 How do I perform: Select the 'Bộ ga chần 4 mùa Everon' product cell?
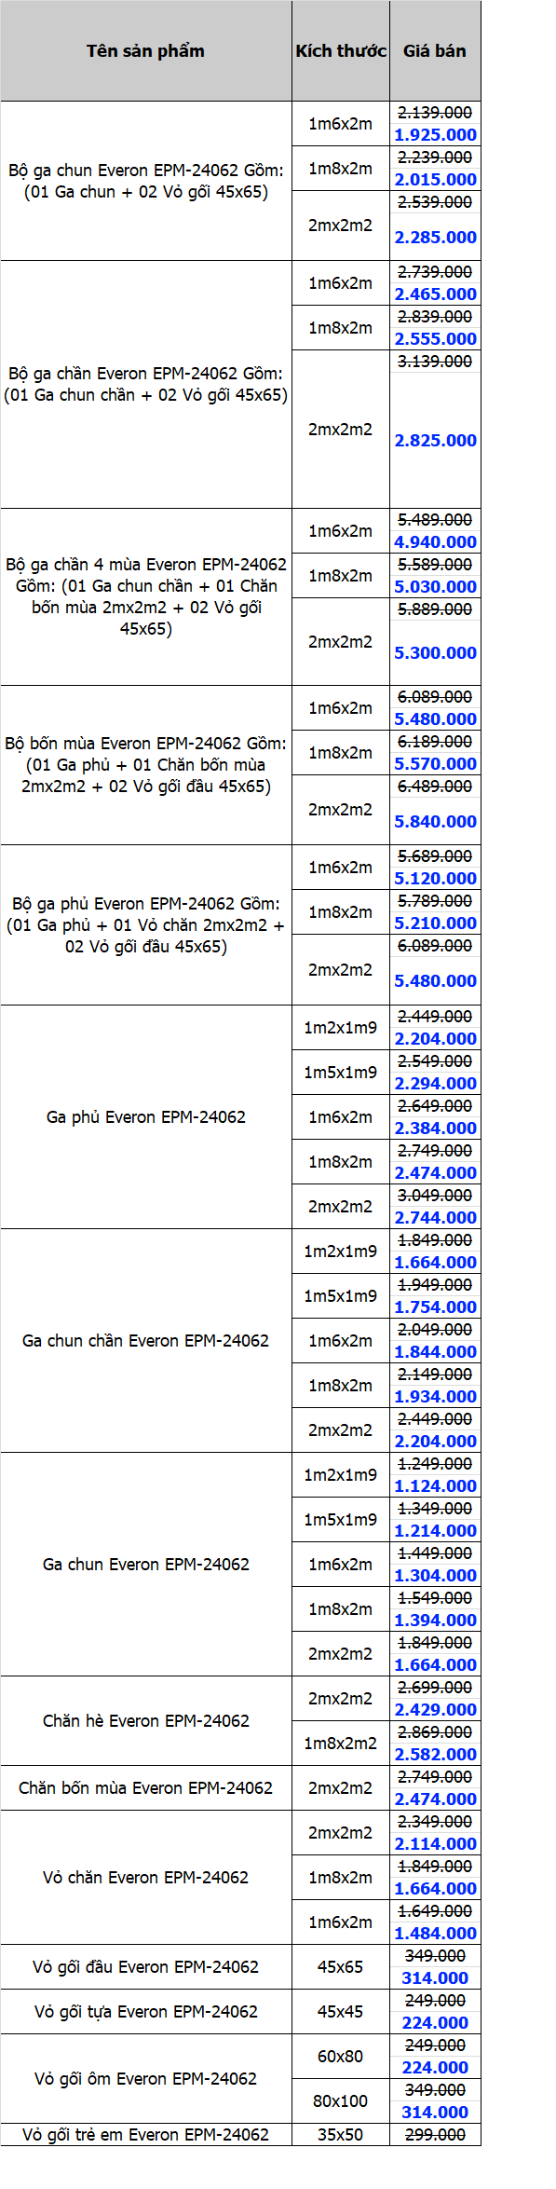click(146, 596)
